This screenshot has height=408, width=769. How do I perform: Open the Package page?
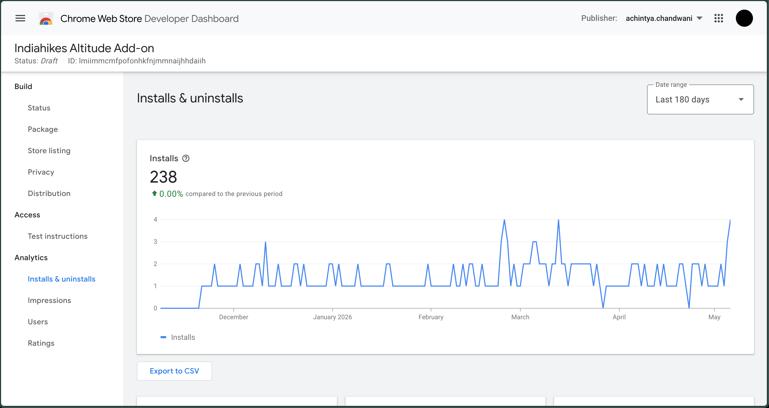pyautogui.click(x=43, y=129)
